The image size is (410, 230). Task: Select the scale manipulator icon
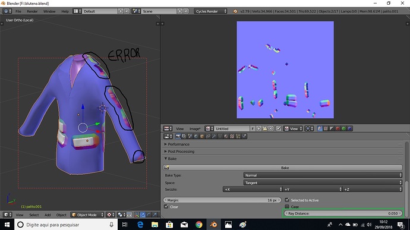[155, 215]
